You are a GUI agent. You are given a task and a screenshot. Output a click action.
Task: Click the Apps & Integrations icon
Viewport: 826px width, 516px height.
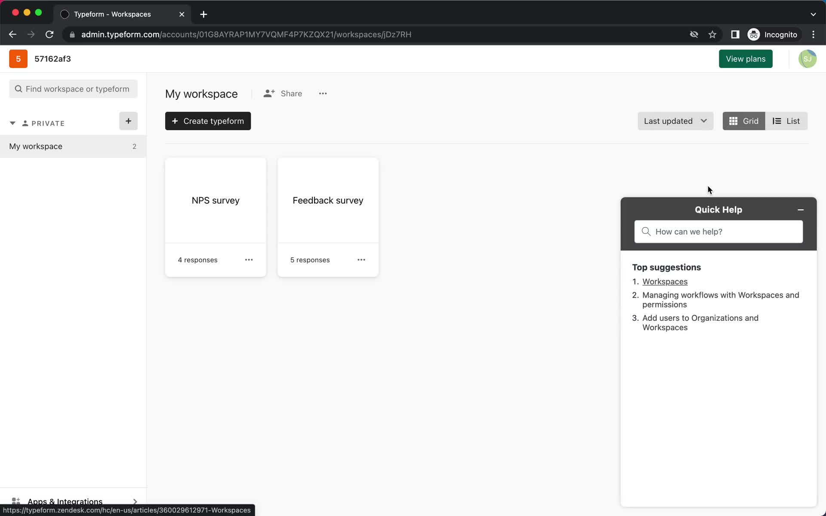tap(16, 501)
